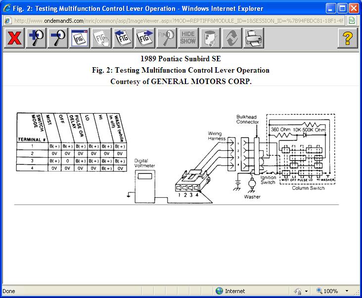Minimize the Internet Explorer window
This screenshot has width=362, height=298.
pos(331,8)
